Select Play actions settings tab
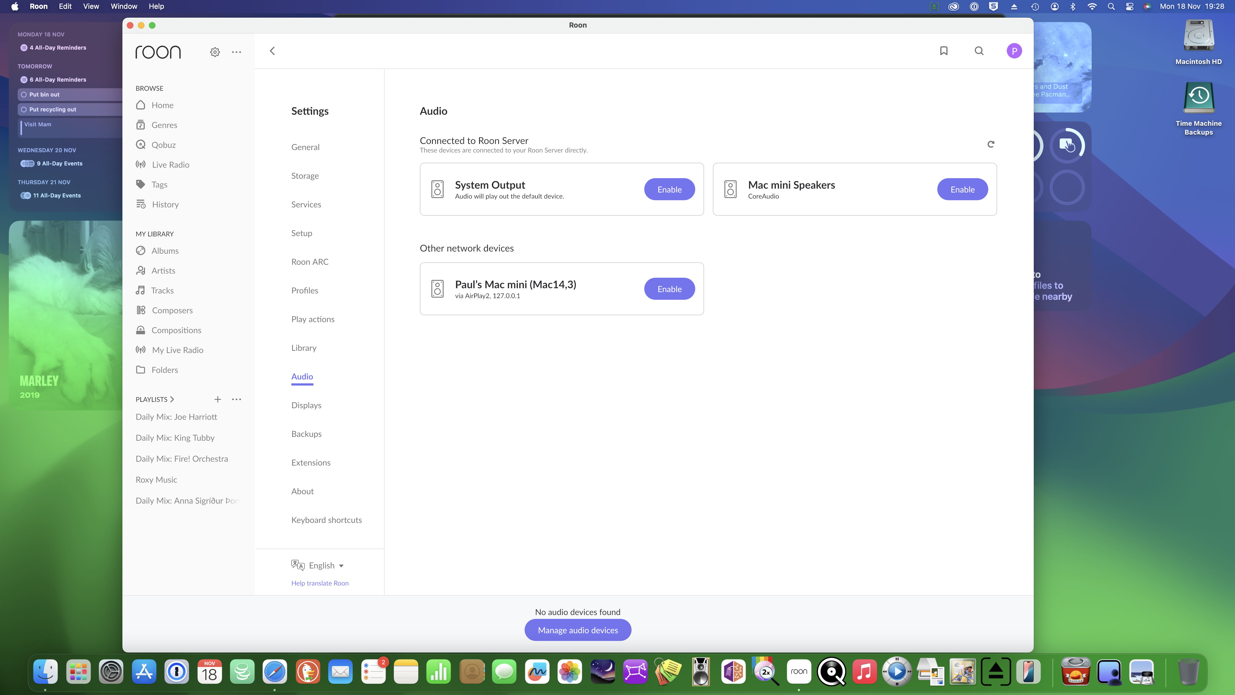The height and width of the screenshot is (695, 1235). pos(313,319)
